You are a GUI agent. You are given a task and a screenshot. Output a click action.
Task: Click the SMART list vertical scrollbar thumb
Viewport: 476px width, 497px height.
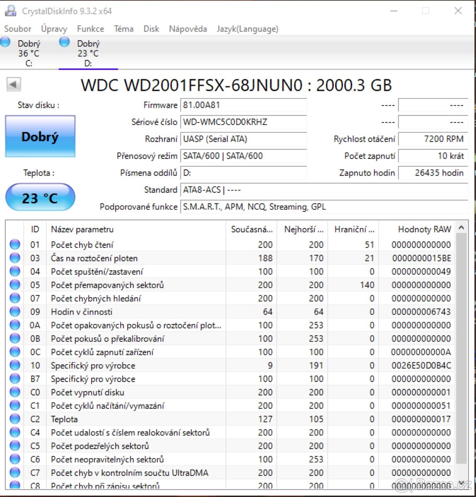(461, 348)
